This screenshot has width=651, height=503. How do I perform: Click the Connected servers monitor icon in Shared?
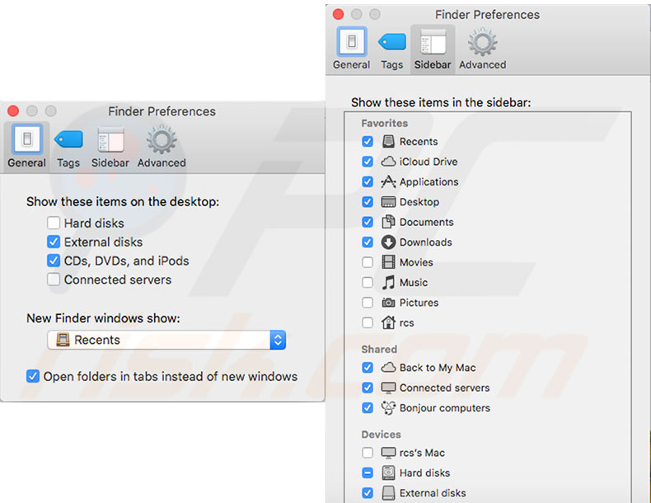click(x=388, y=388)
